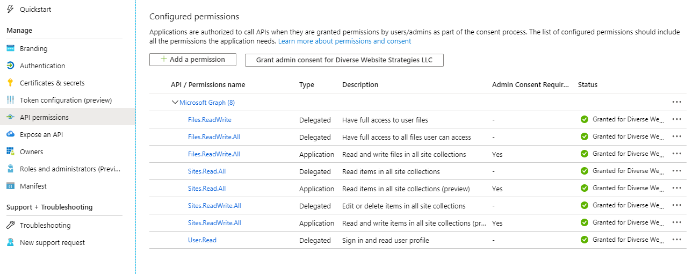
Task: Open more options for Delegated Sites.ReadWrite.All
Action: pos(676,205)
